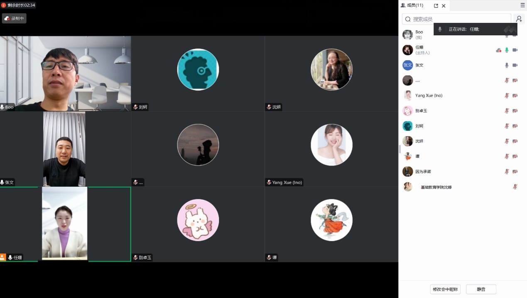Click the 静音 mute button

coord(481,289)
